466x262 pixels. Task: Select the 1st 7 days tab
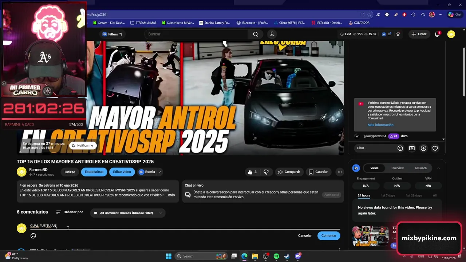point(388,196)
